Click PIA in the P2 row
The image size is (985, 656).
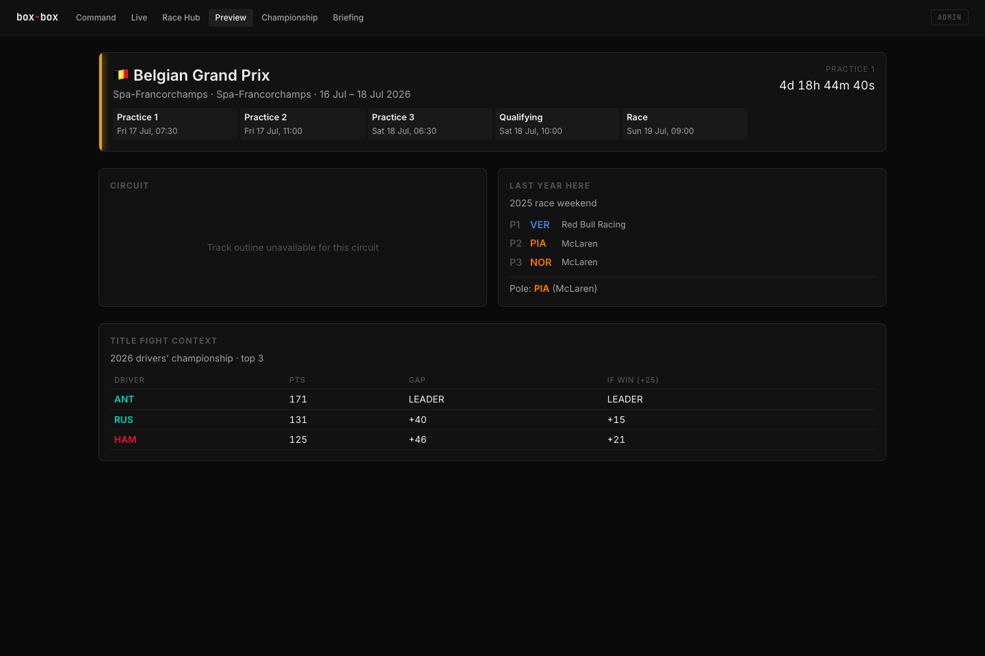pos(538,243)
